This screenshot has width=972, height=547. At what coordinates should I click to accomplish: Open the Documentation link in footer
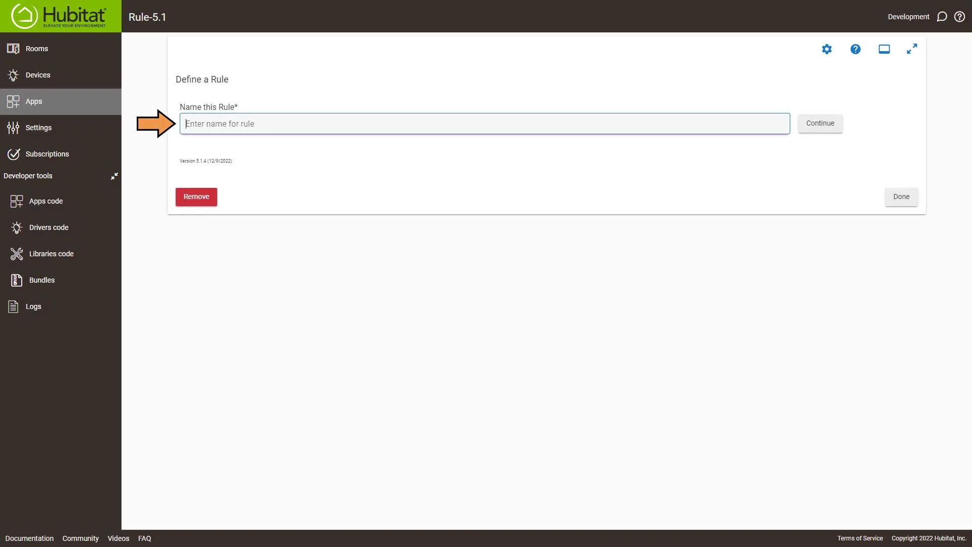click(x=29, y=538)
